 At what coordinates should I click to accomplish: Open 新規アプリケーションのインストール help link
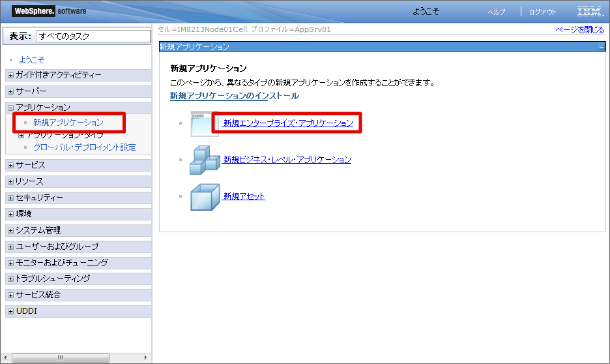click(x=234, y=96)
